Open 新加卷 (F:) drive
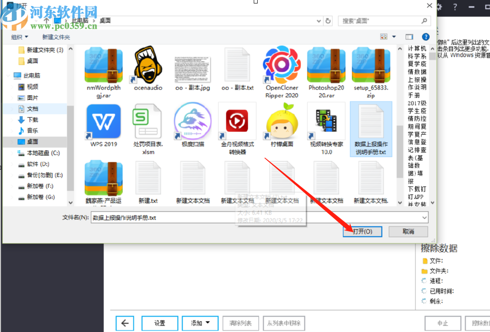490x332 pixels. (36, 186)
